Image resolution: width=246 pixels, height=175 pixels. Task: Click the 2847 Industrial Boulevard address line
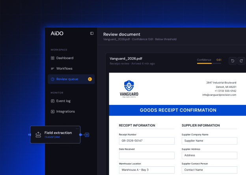coord(221,83)
